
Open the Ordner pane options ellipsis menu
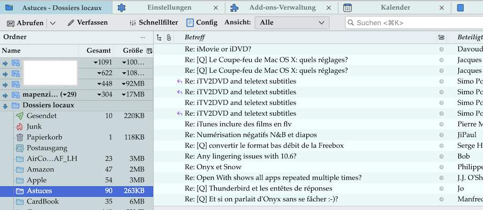[x=143, y=37]
